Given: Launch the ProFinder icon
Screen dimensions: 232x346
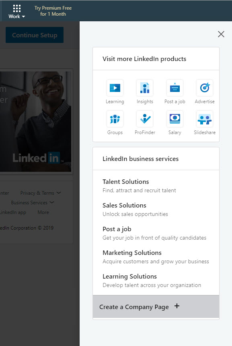Looking at the screenshot, I should [145, 119].
